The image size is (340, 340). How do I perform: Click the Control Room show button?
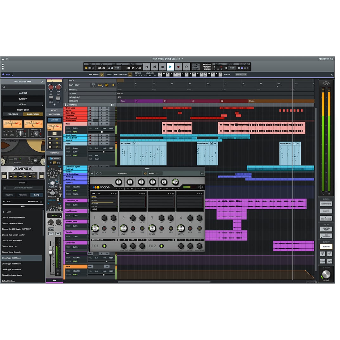coord(326,229)
